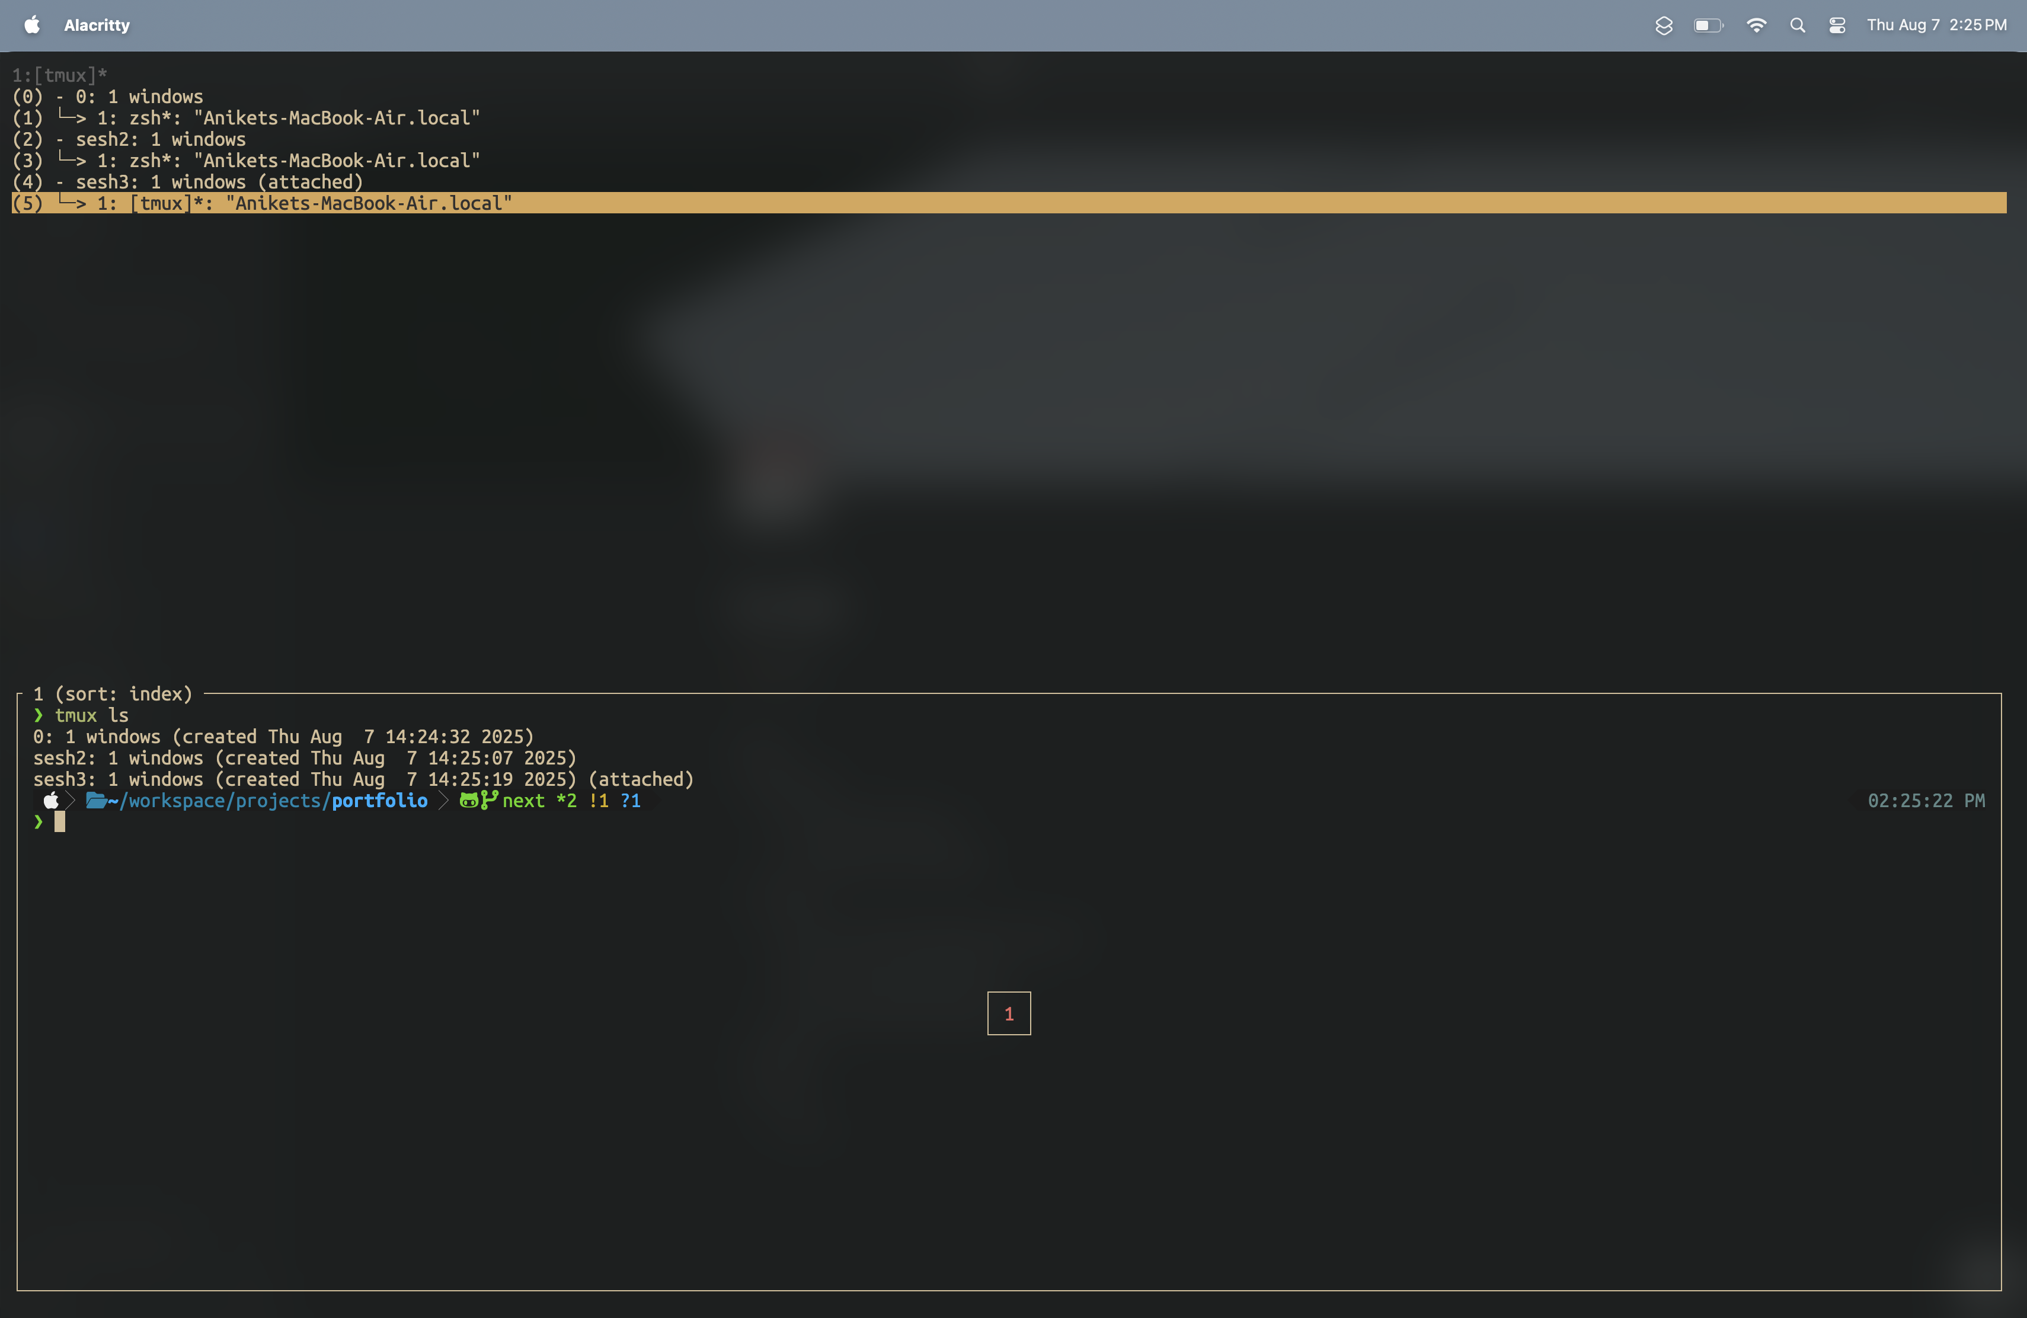The width and height of the screenshot is (2027, 1318).
Task: Select zsh window under sesh2
Action: point(1009,161)
